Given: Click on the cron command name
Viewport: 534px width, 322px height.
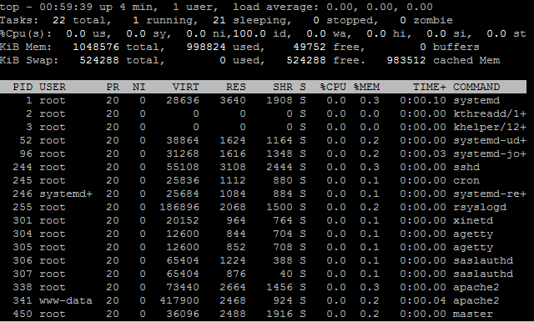Looking at the screenshot, I should point(466,180).
